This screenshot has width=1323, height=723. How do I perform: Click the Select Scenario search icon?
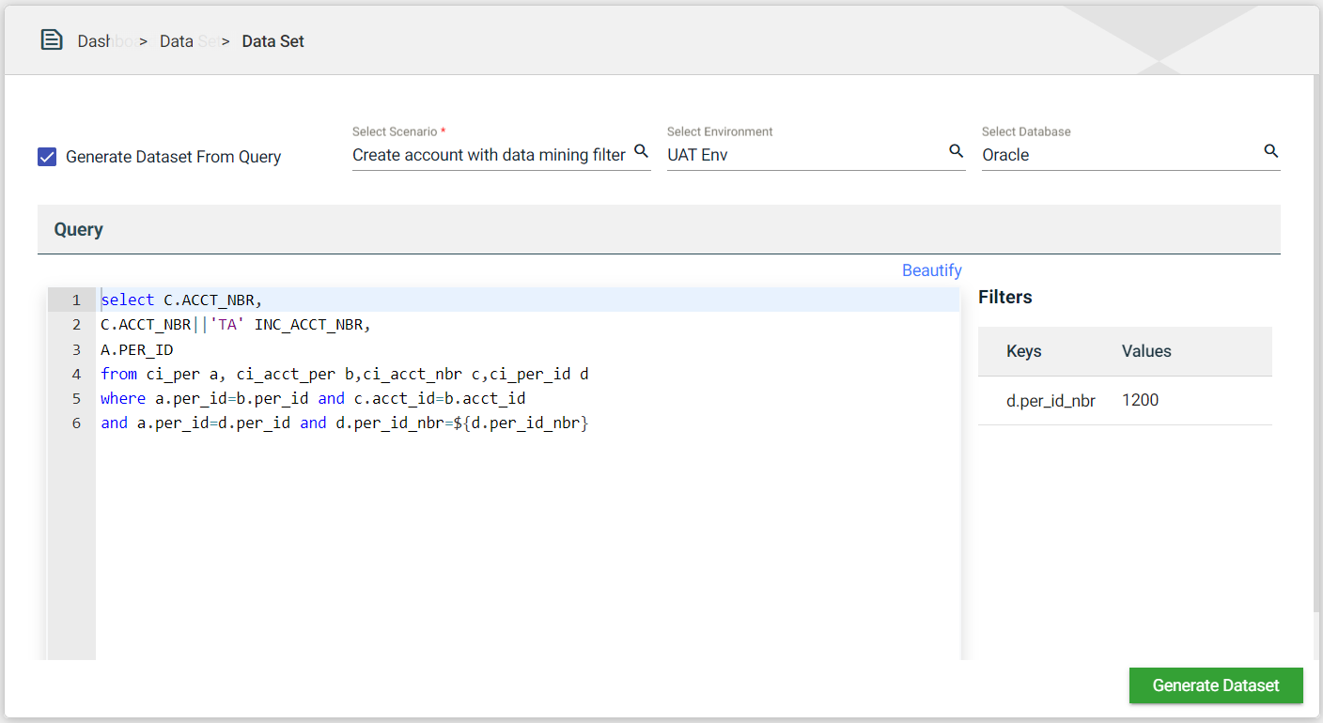tap(641, 151)
